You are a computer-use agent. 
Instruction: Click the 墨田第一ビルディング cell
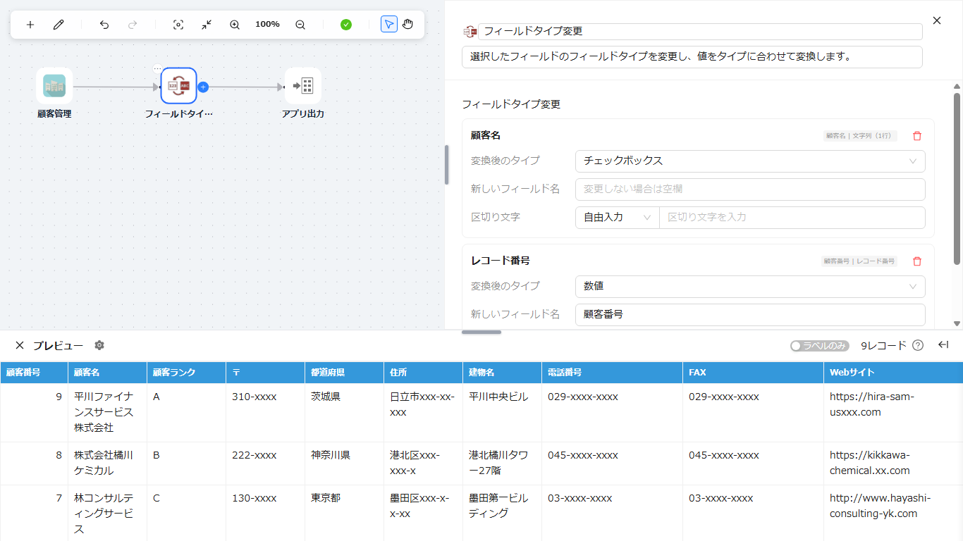503,513
